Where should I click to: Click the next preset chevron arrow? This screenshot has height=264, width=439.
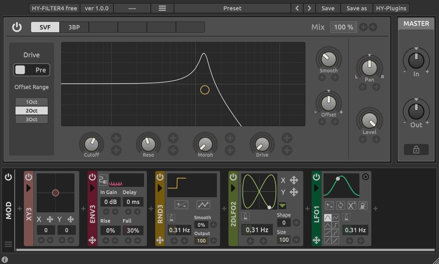tap(309, 8)
